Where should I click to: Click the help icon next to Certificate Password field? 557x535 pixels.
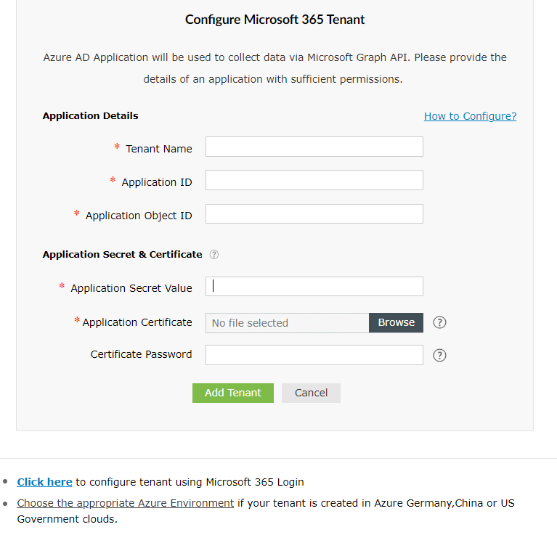tap(439, 355)
